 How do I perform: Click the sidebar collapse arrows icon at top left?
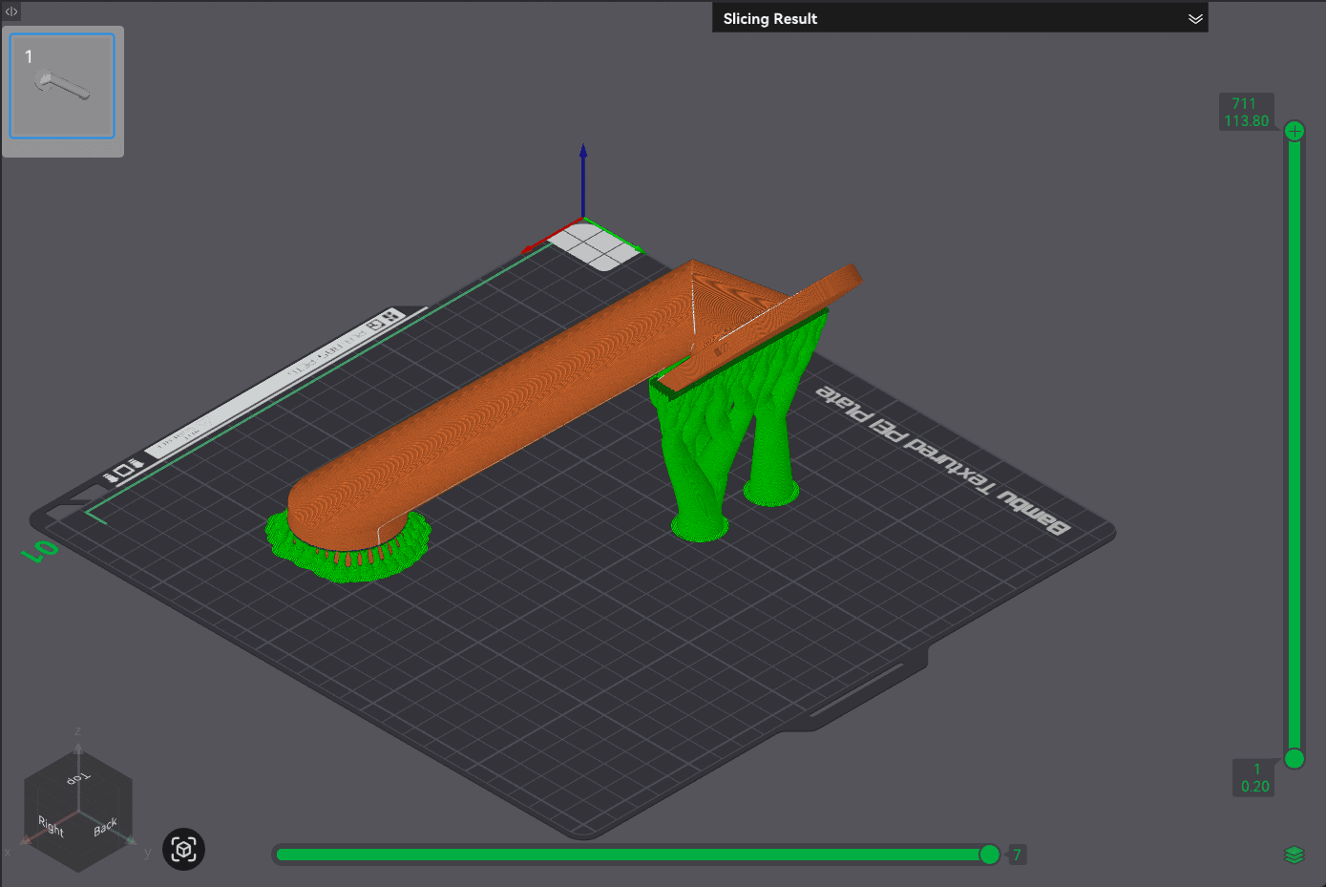(x=10, y=10)
